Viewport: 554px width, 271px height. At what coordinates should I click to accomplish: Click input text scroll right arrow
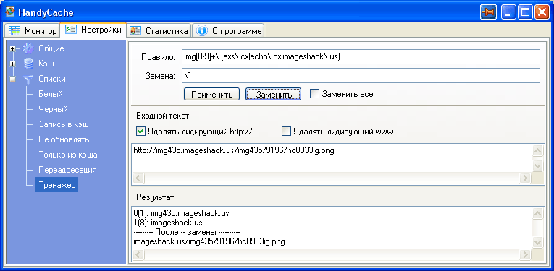tap(526, 178)
